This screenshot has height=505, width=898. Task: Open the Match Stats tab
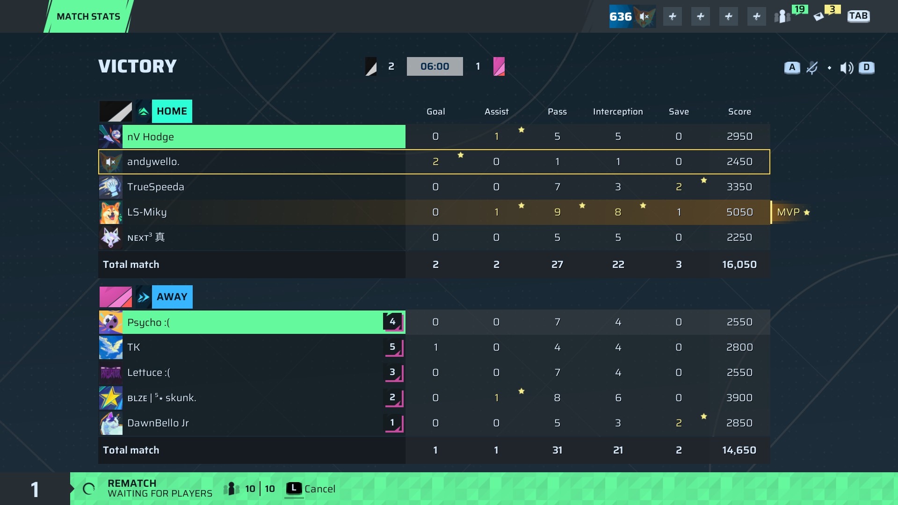click(88, 16)
